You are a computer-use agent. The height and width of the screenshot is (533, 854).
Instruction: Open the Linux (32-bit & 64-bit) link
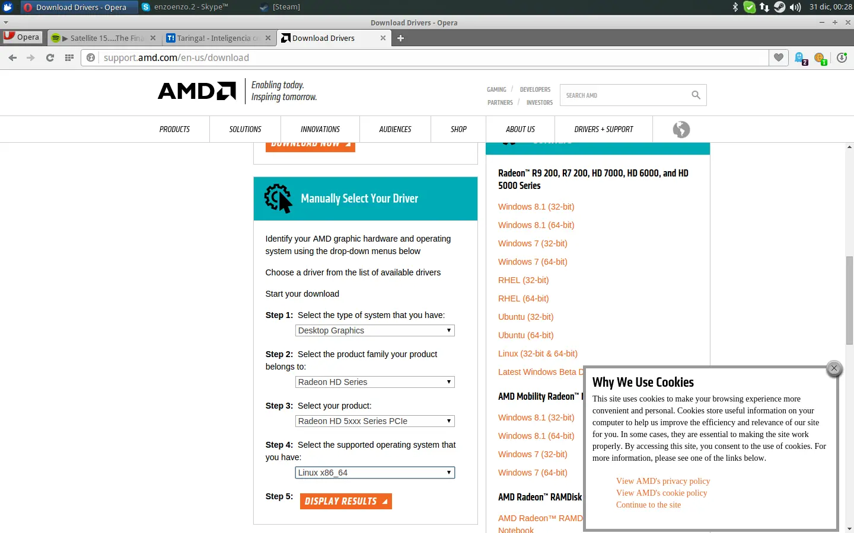(x=538, y=354)
